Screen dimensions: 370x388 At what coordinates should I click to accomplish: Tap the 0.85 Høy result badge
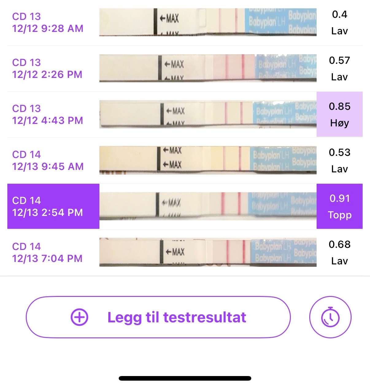tap(339, 114)
